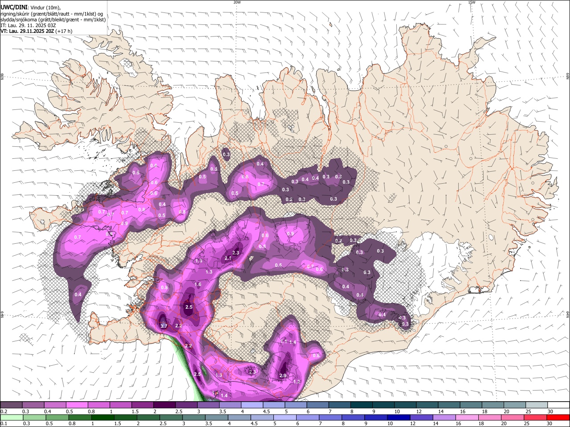This screenshot has width=570, height=427.
Task: Click the 2.9 precipitation value on the map
Action: (283, 376)
